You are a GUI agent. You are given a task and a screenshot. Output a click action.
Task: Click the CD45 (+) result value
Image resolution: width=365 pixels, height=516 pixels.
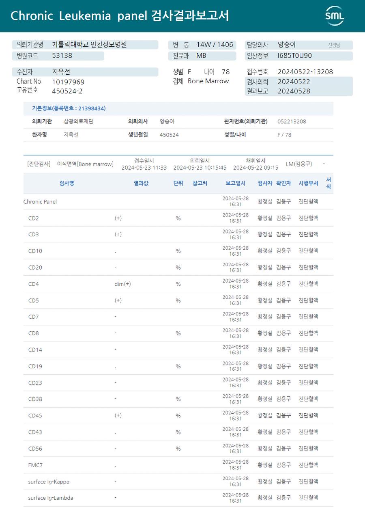pos(118,416)
